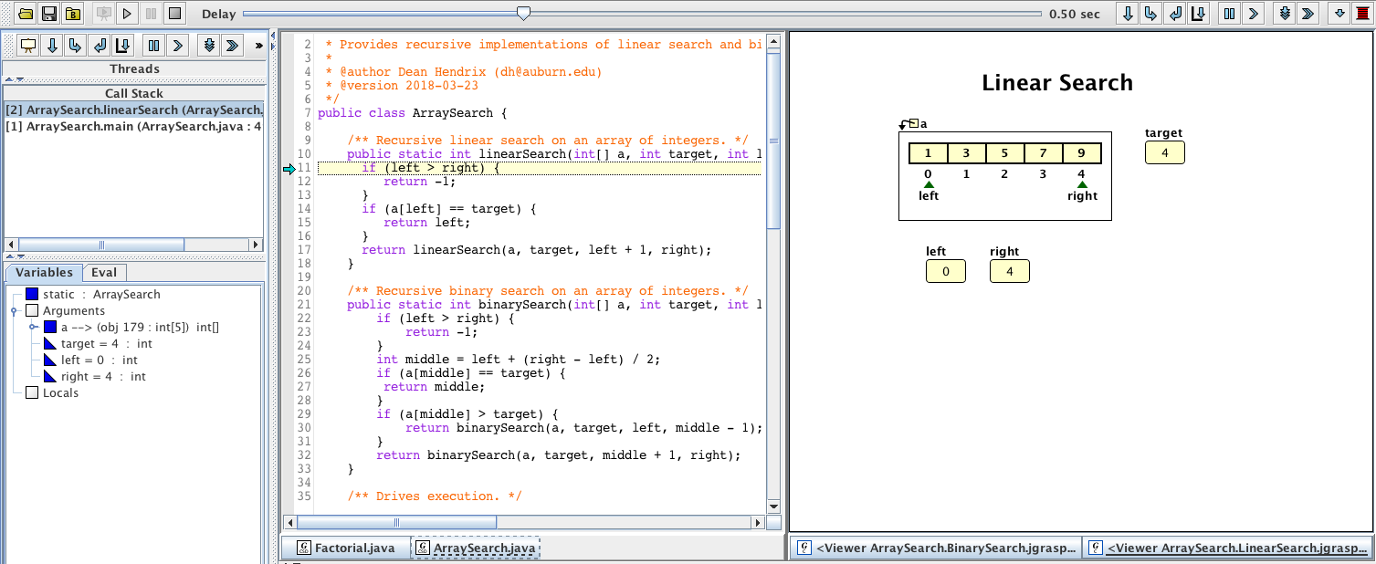Click the 'Linear Search' viewer title

point(1057,83)
